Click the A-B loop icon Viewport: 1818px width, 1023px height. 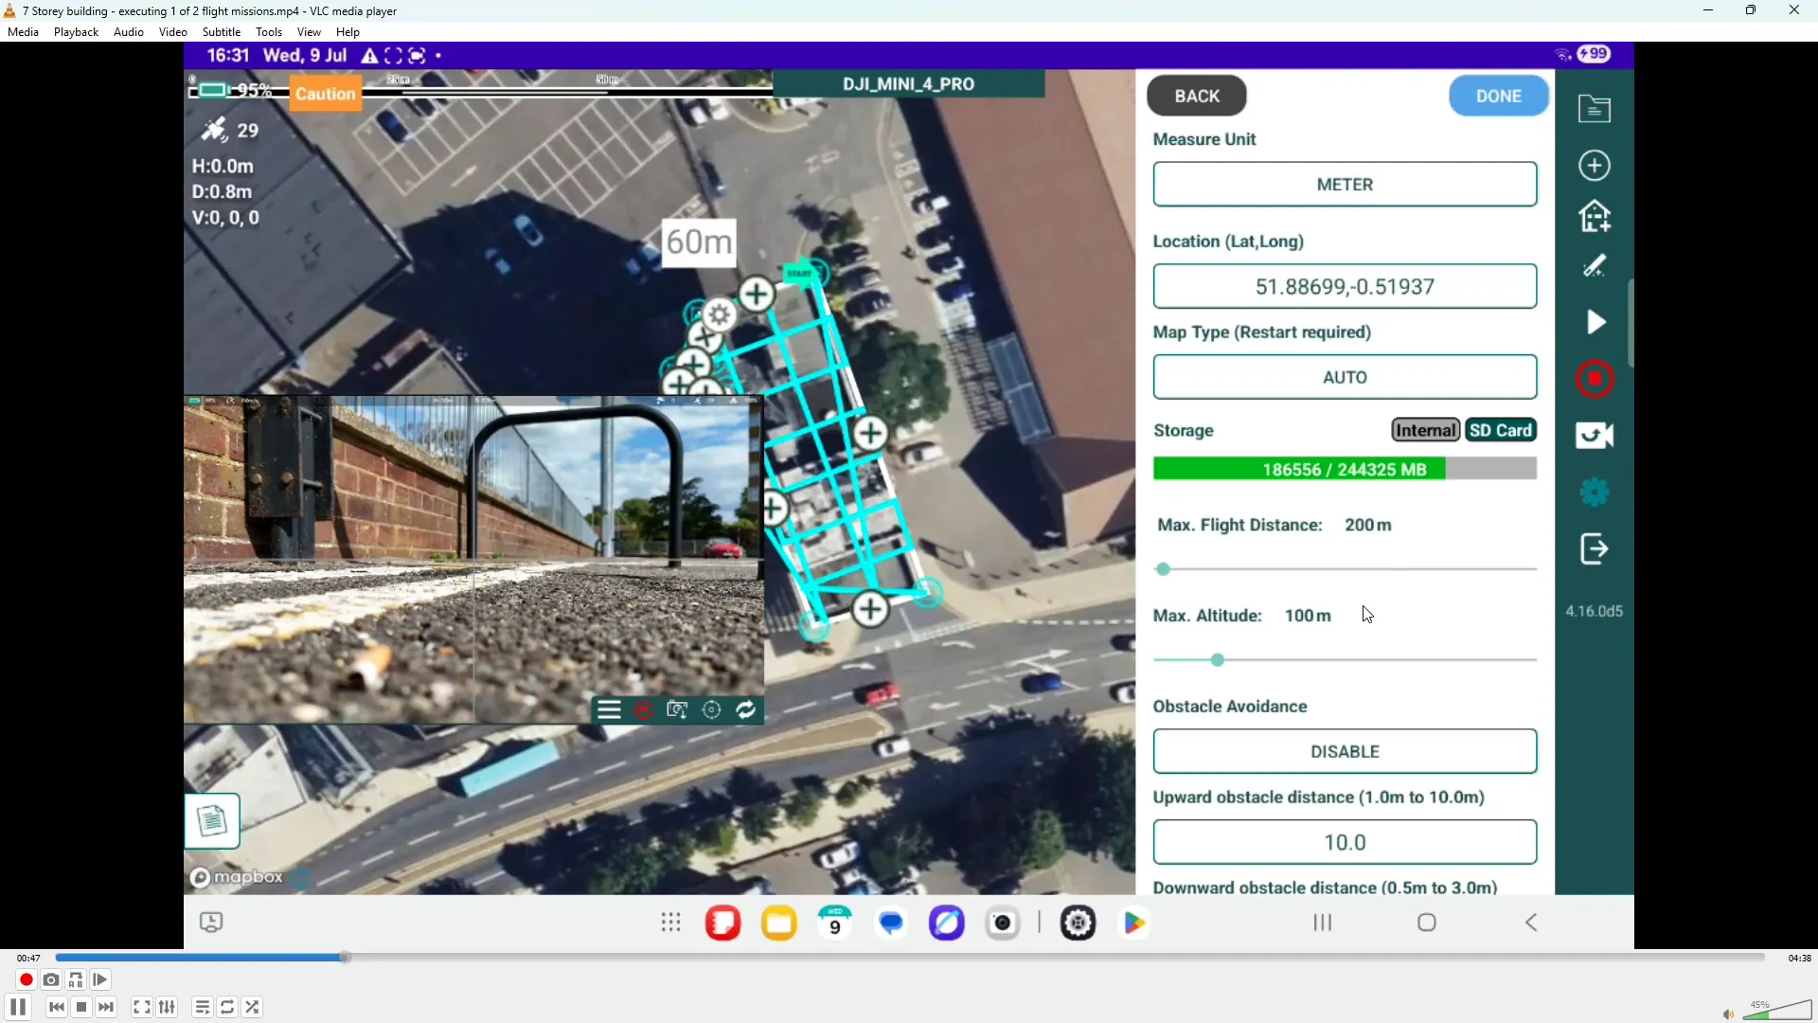click(x=76, y=980)
